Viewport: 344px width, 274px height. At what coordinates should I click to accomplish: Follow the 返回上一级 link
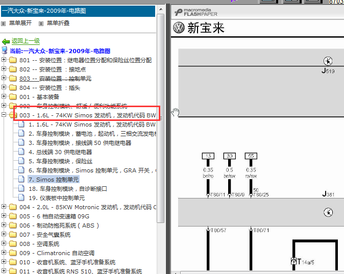coord(26,41)
